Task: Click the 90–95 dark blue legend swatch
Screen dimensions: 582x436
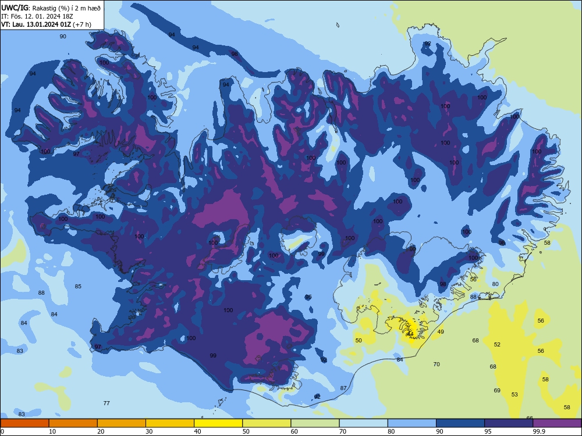Action: (x=460, y=423)
